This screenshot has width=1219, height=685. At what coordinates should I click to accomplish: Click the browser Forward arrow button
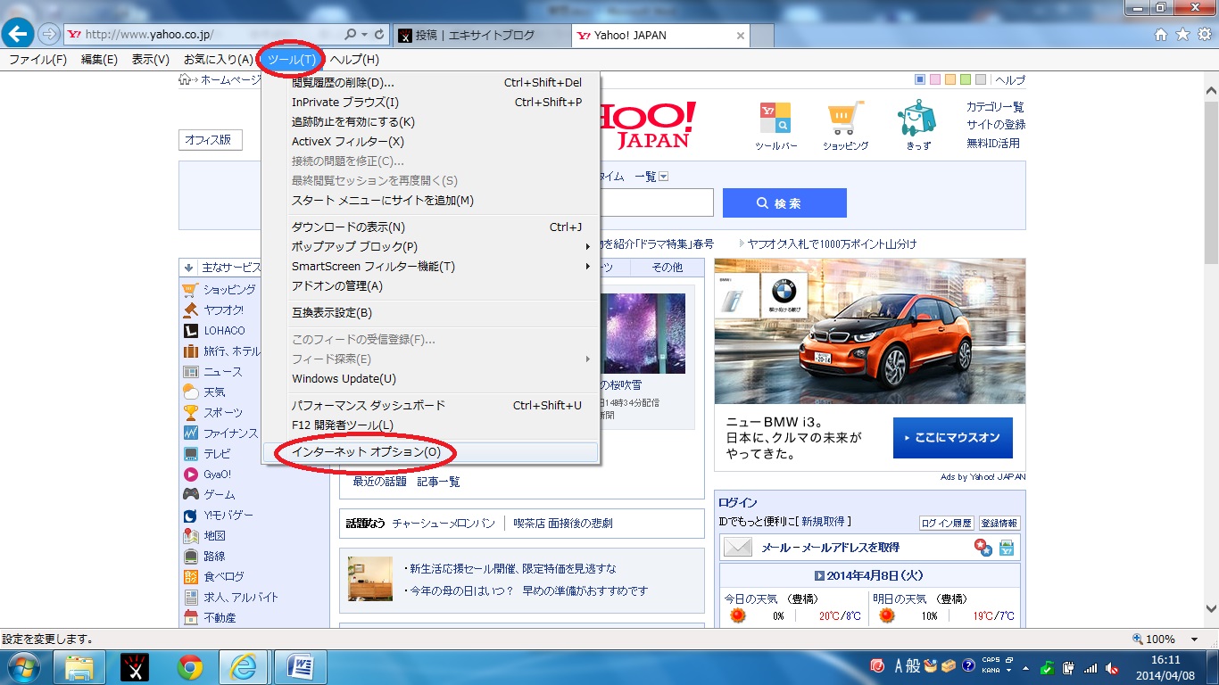[48, 35]
